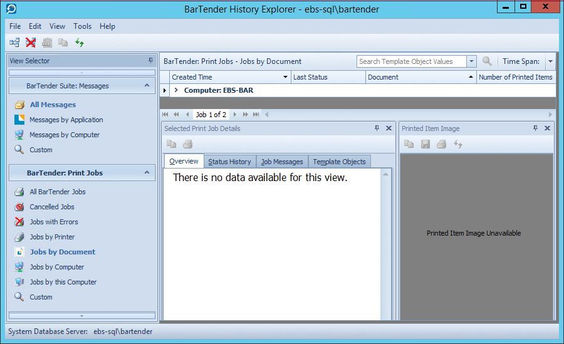
Task: Click Document column sort arrow
Action: [471, 77]
